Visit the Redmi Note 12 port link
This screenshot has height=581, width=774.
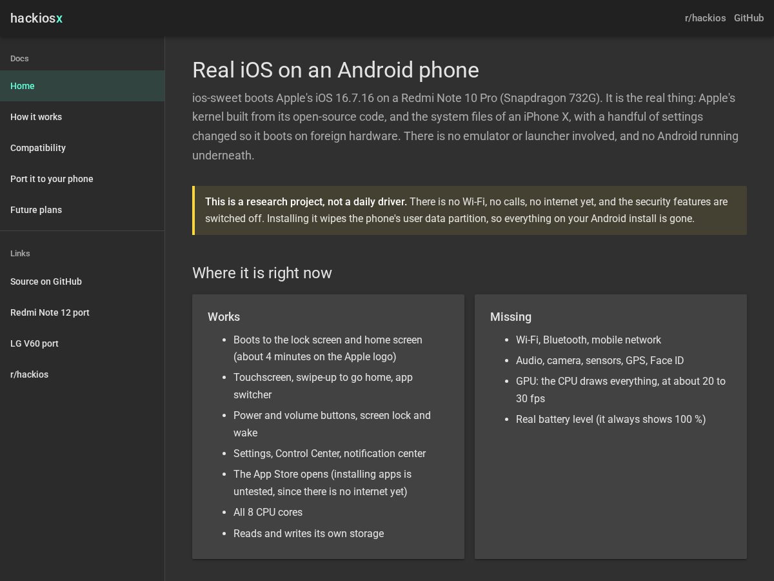(x=83, y=312)
